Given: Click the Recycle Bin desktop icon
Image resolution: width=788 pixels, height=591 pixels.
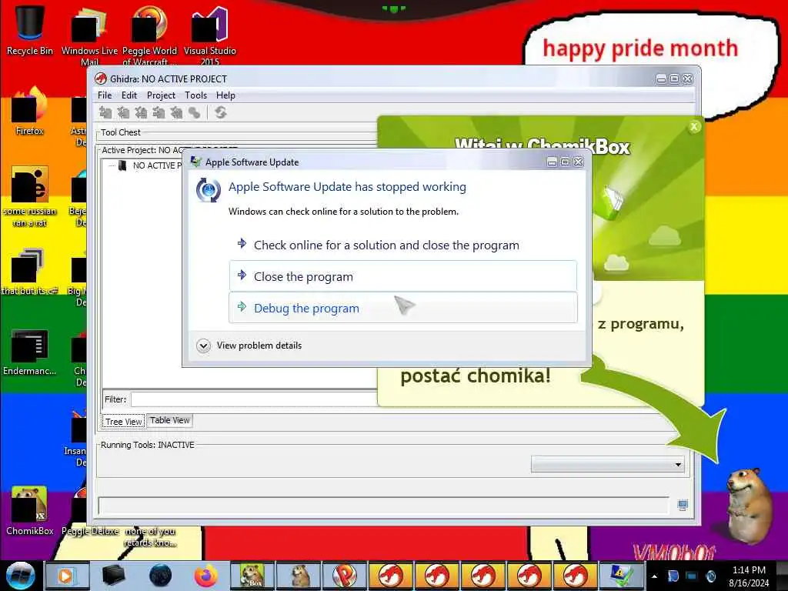Looking at the screenshot, I should [x=30, y=30].
